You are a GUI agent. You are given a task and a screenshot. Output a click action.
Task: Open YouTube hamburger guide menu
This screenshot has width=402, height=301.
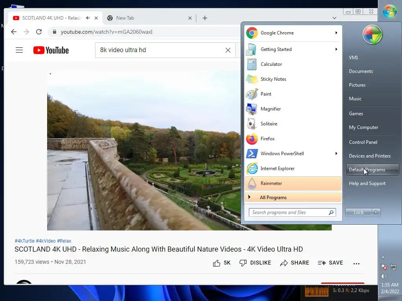click(x=19, y=50)
